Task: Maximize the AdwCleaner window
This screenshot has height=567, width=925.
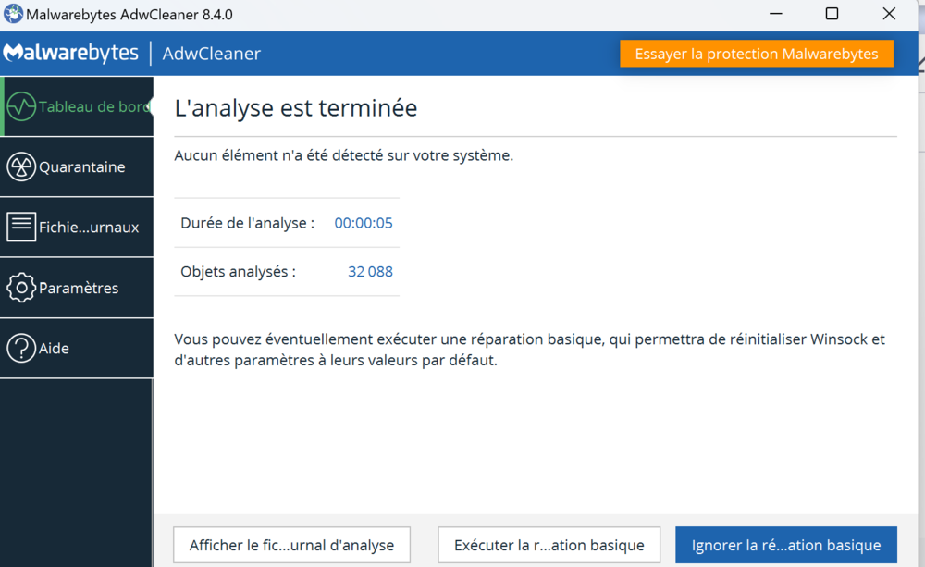Action: point(832,14)
